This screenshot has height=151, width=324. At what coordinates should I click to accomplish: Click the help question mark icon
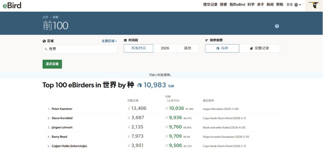tap(277, 26)
